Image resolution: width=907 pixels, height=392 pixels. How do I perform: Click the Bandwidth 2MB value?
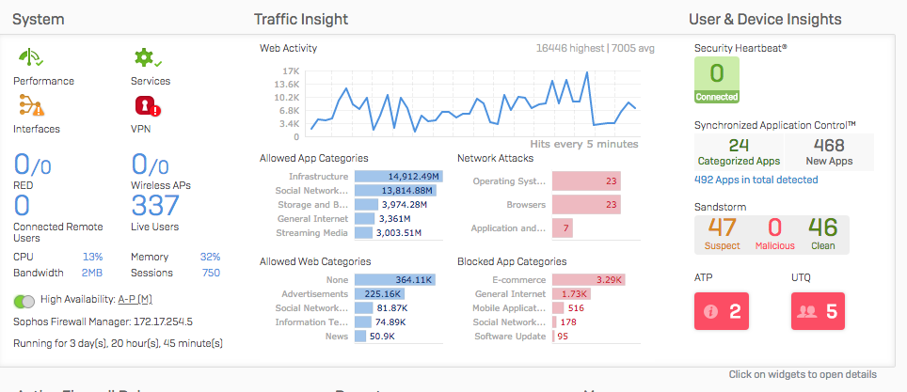pos(92,273)
